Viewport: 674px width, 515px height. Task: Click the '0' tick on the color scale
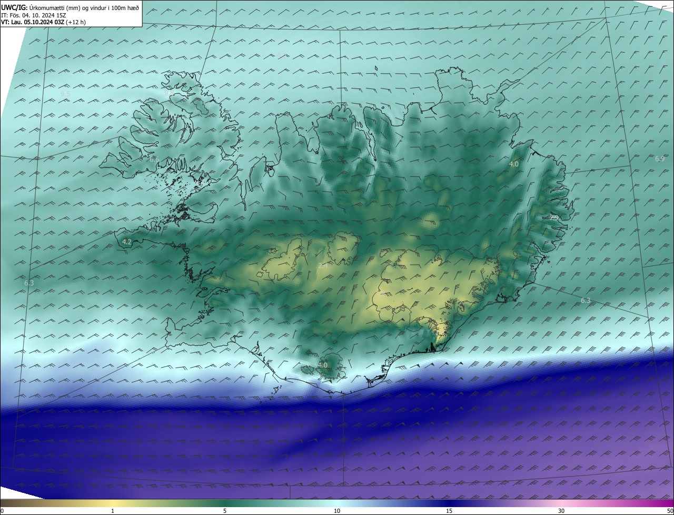pyautogui.click(x=2, y=511)
